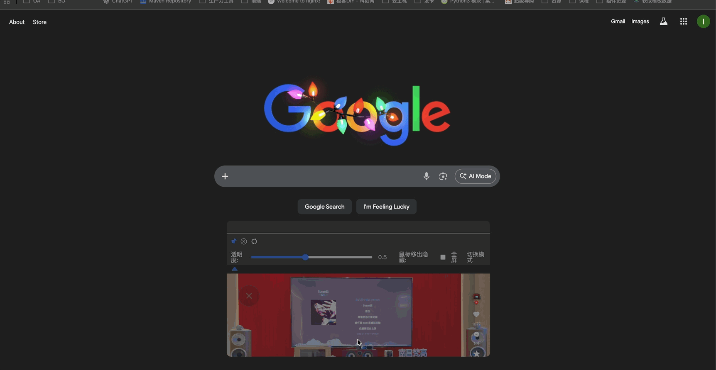Go to Gmail from the header
The height and width of the screenshot is (370, 716).
(x=618, y=22)
